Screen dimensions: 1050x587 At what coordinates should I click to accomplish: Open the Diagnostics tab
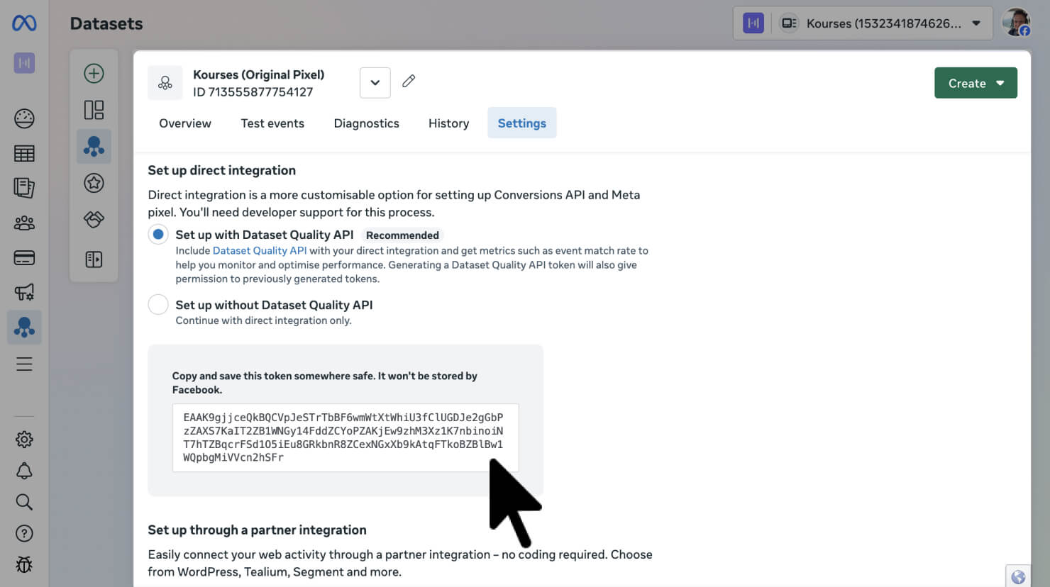[x=366, y=123]
